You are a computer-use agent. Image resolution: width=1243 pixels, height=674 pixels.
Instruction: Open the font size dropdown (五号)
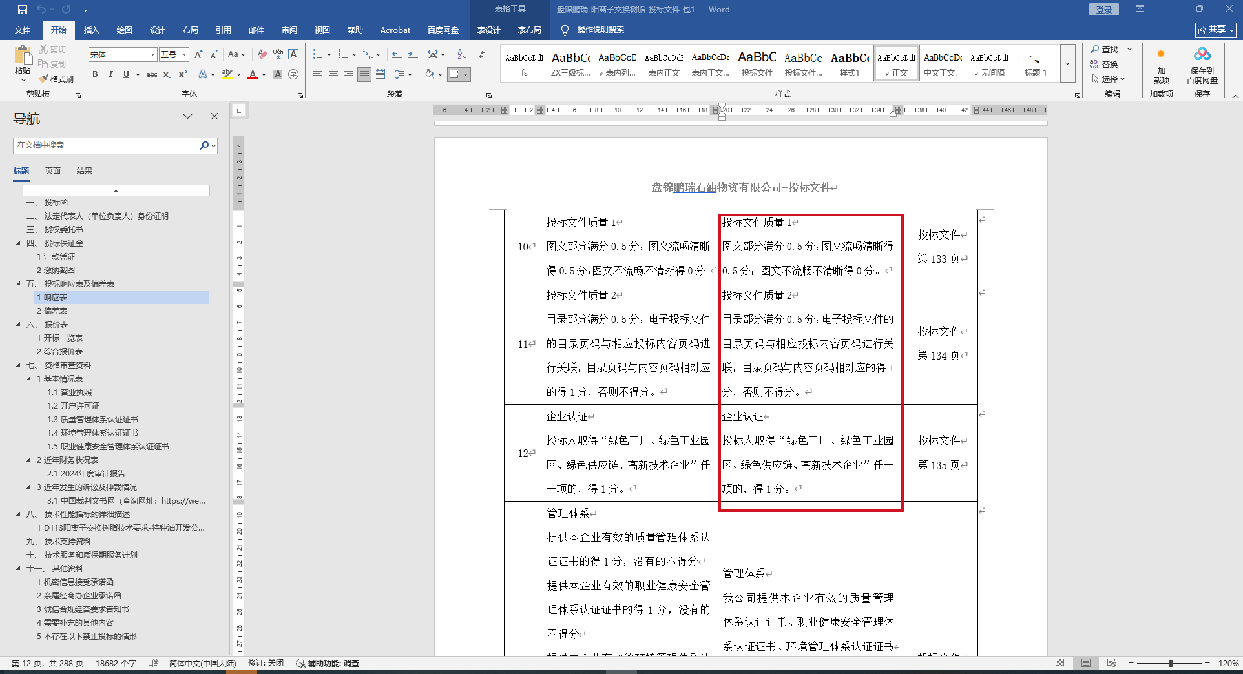pos(185,55)
